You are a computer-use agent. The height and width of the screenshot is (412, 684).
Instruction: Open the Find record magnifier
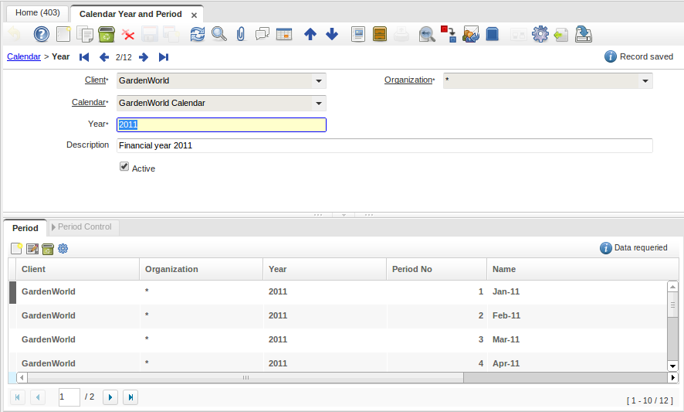219,34
